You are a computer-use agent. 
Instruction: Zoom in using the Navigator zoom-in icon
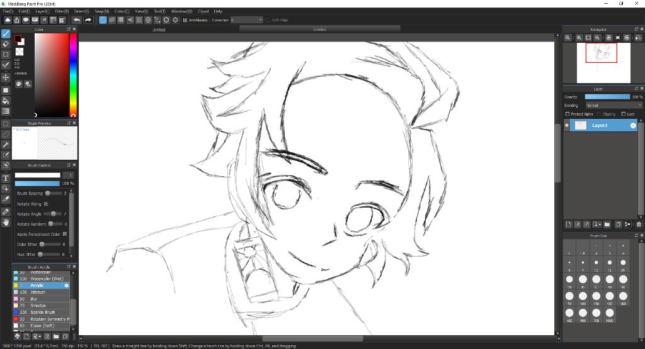point(579,37)
